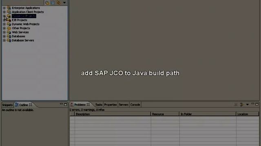This screenshot has height=146, width=261.
Task: Toggle Link with Editor icon
Action: [58, 3]
